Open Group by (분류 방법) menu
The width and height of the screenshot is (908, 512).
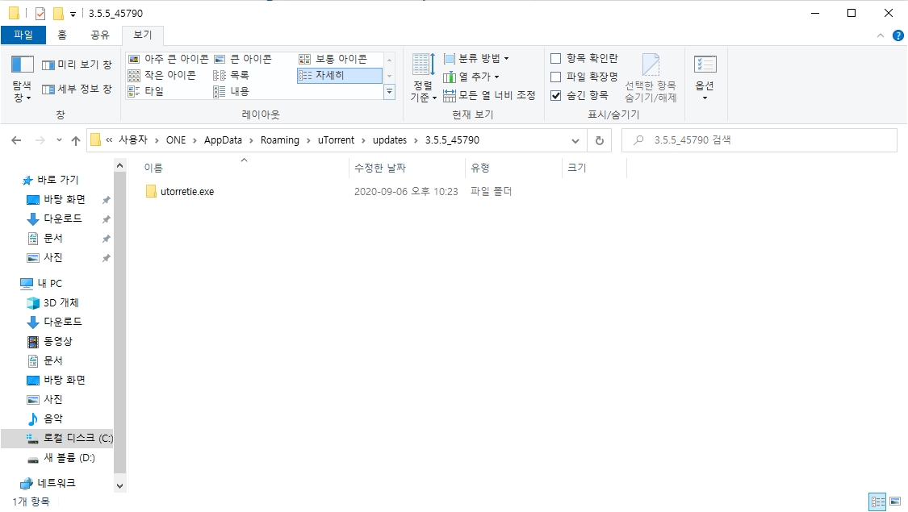point(476,58)
